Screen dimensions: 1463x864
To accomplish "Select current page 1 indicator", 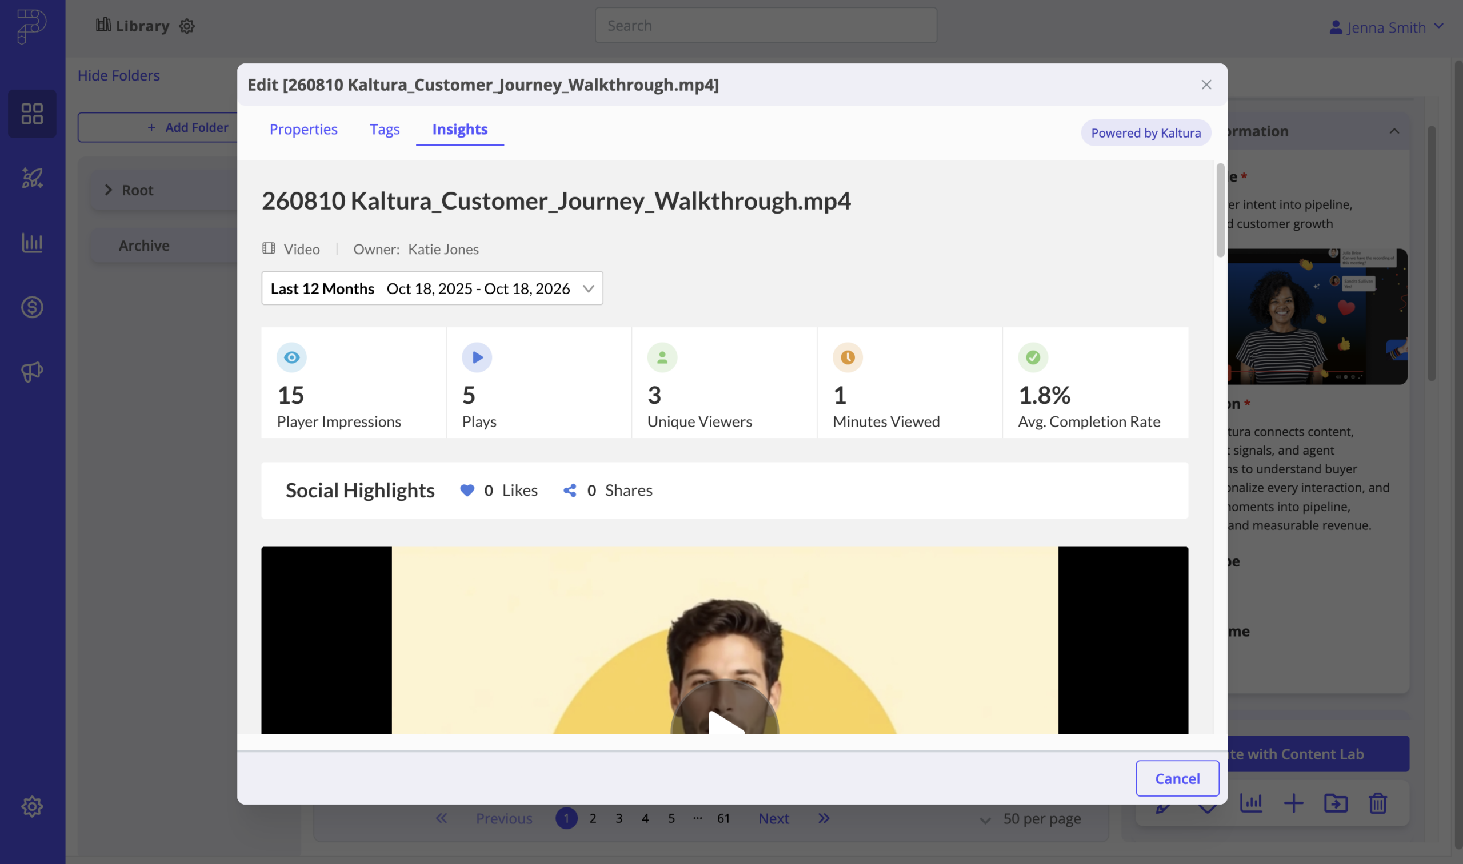I will (566, 818).
